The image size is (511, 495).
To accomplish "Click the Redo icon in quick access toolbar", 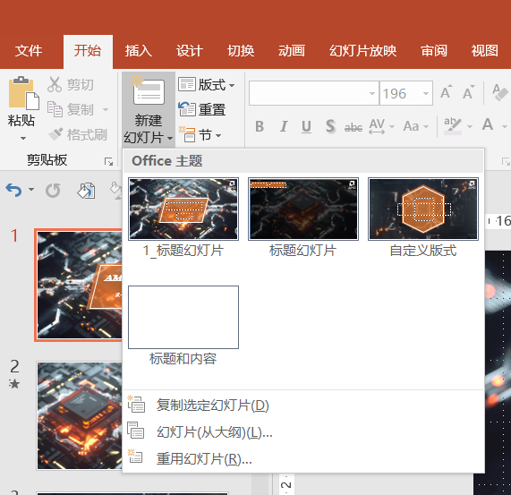I will coord(53,191).
